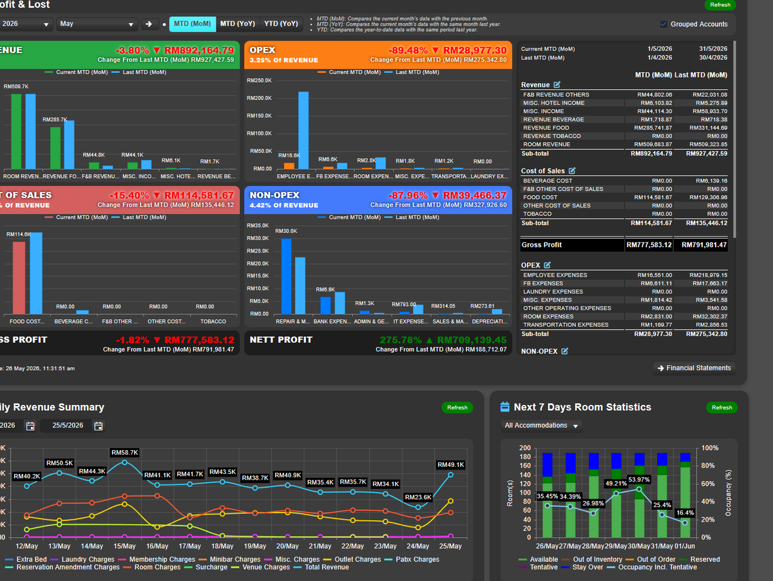The width and height of the screenshot is (773, 581).
Task: Toggle Grouped Accounts checkbox
Action: (664, 24)
